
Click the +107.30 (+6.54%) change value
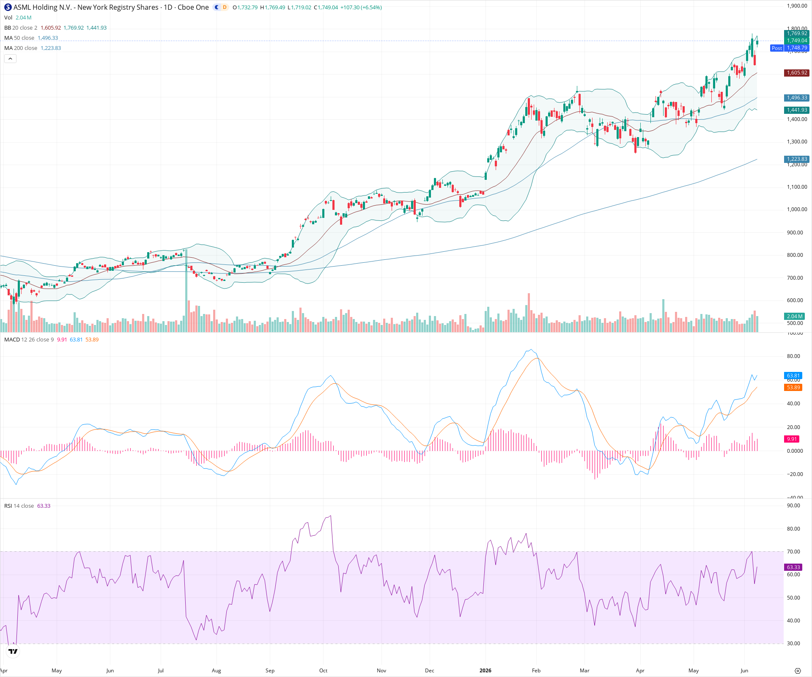(x=361, y=8)
